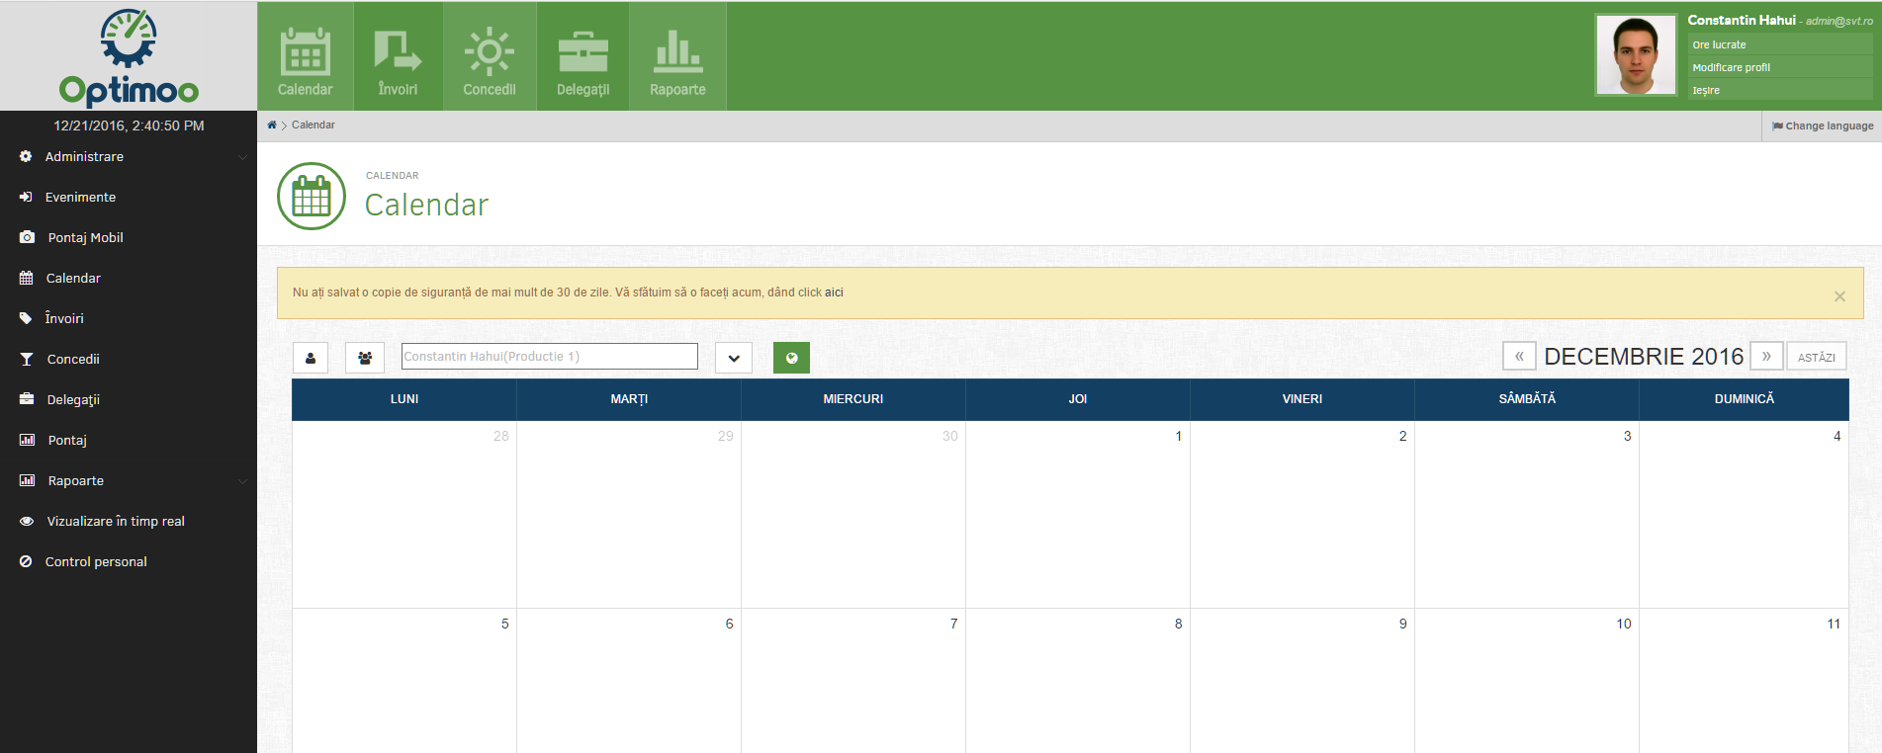The height and width of the screenshot is (753, 1882).
Task: Open the Delegații briefcase tile
Action: pyautogui.click(x=583, y=56)
